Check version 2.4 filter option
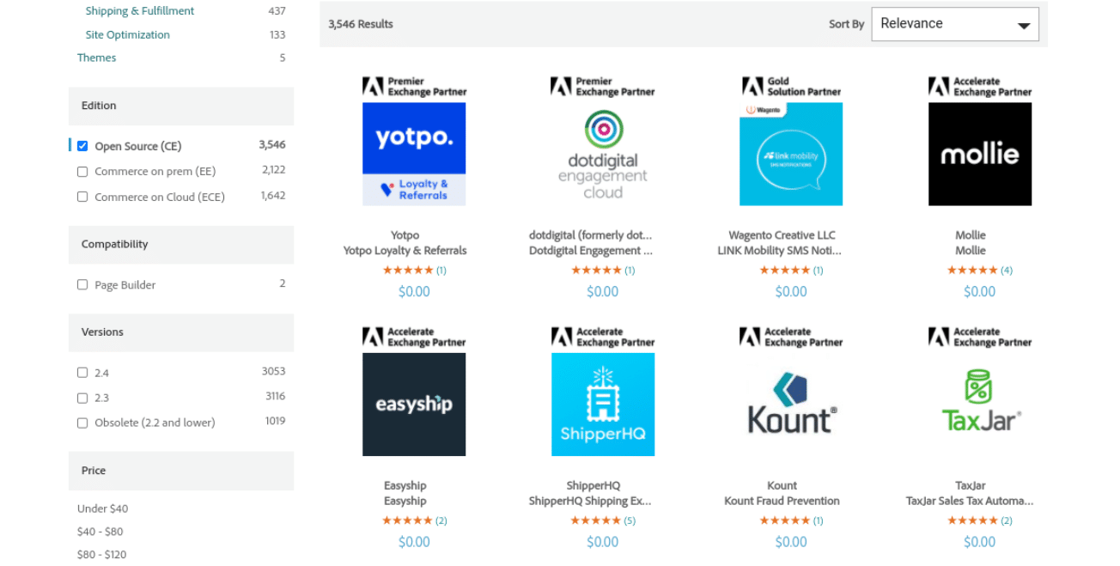The image size is (1120, 566). (82, 372)
